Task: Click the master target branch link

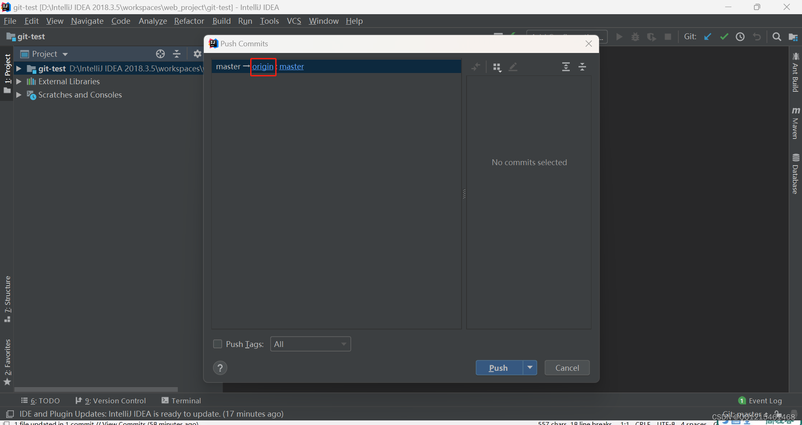Action: (x=292, y=67)
